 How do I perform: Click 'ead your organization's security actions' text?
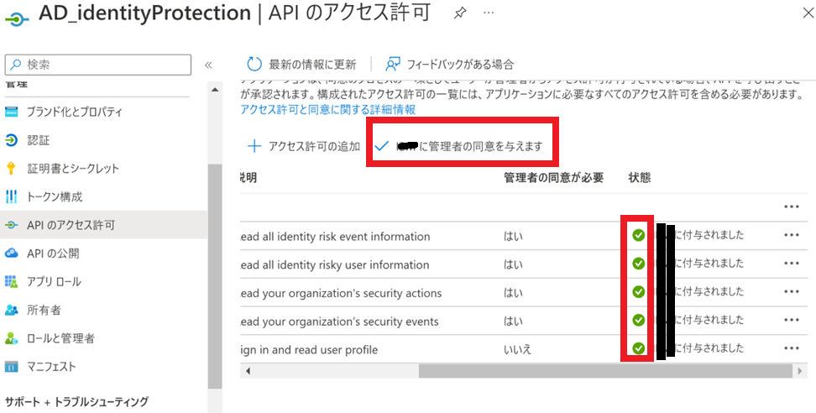[x=341, y=293]
